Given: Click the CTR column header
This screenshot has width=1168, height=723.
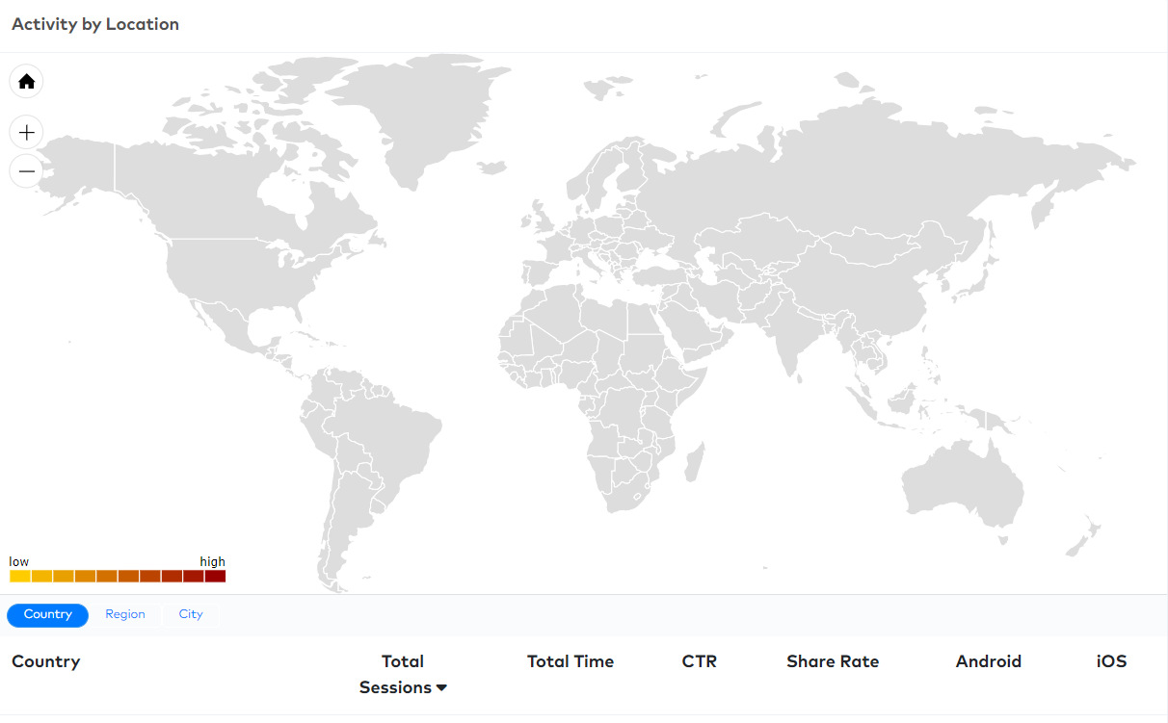Looking at the screenshot, I should coord(700,661).
